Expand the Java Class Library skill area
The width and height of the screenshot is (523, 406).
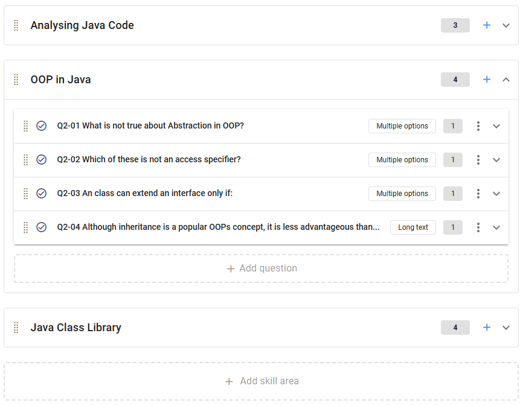pyautogui.click(x=506, y=328)
